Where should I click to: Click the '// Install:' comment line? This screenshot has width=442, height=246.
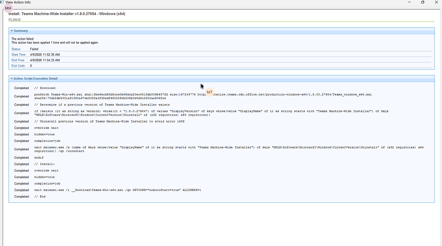45,164
